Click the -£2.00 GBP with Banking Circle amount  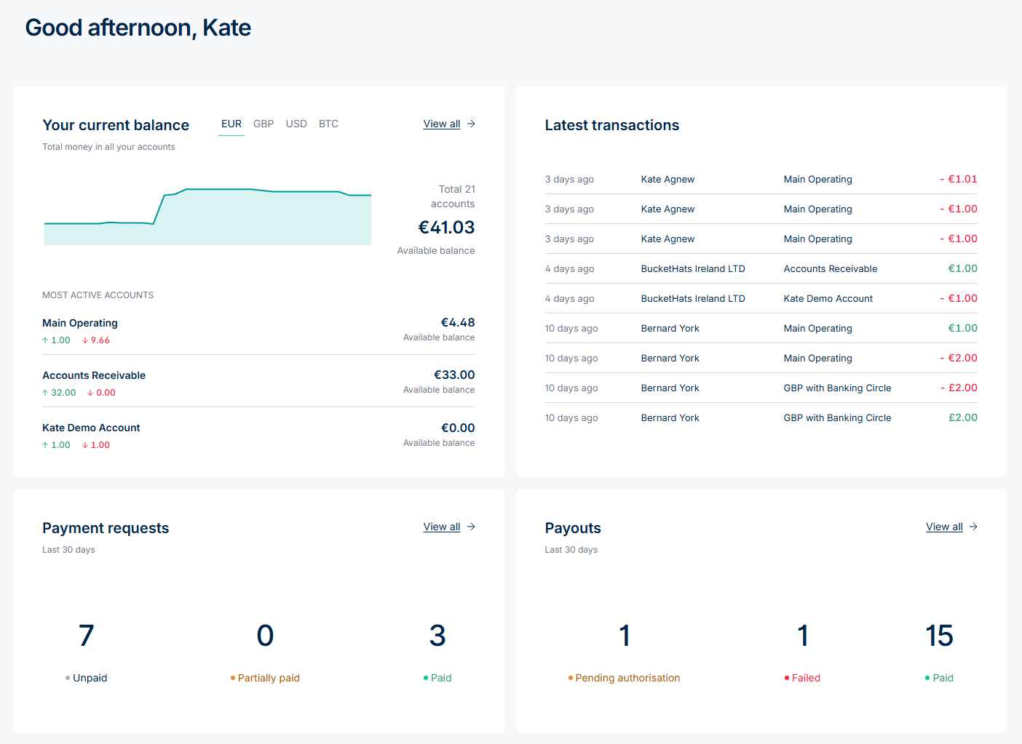coord(958,388)
